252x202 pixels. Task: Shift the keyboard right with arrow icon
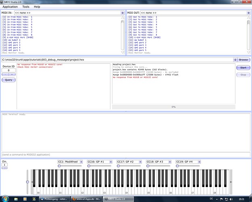(x=231, y=182)
